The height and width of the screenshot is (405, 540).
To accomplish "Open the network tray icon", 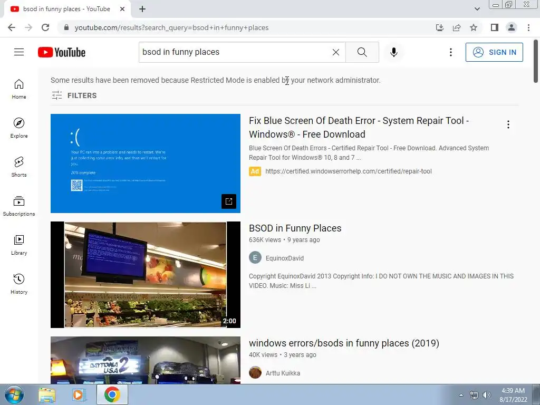I will click(x=474, y=395).
